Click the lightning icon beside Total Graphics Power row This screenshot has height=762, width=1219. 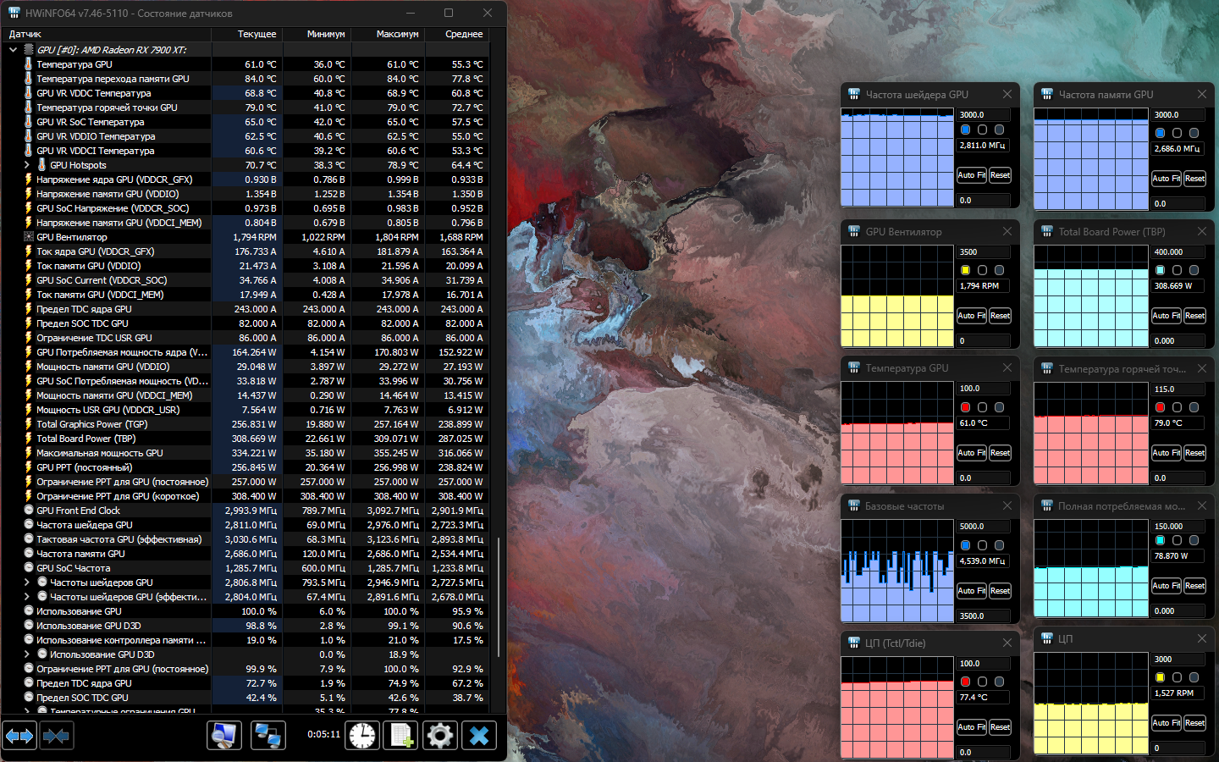pyautogui.click(x=29, y=424)
